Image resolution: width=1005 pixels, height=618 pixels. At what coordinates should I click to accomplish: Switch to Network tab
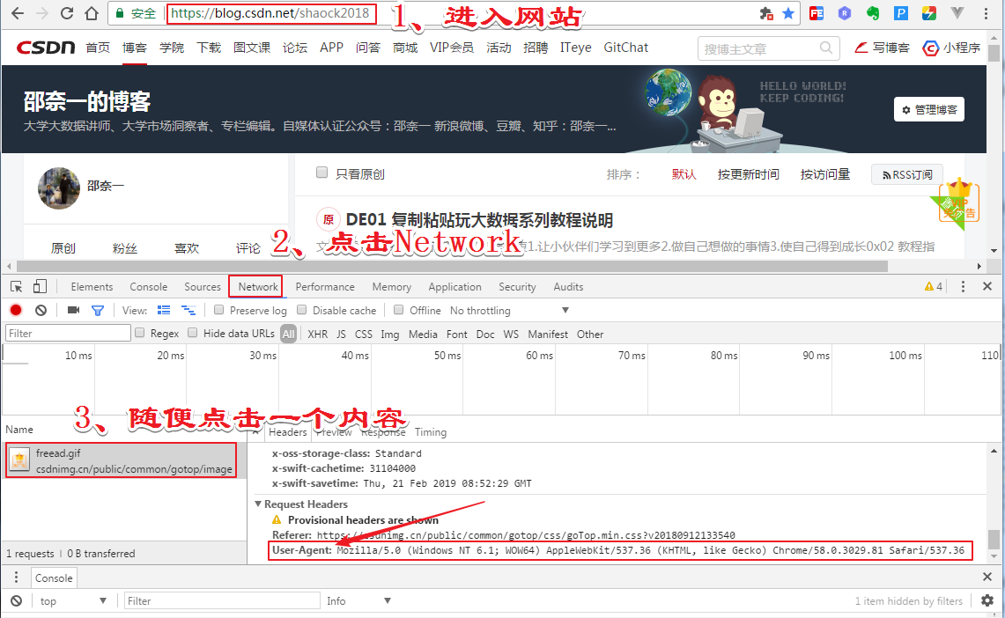258,287
